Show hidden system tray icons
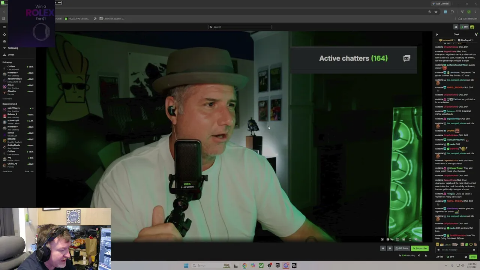The height and width of the screenshot is (270, 480). coord(447,265)
